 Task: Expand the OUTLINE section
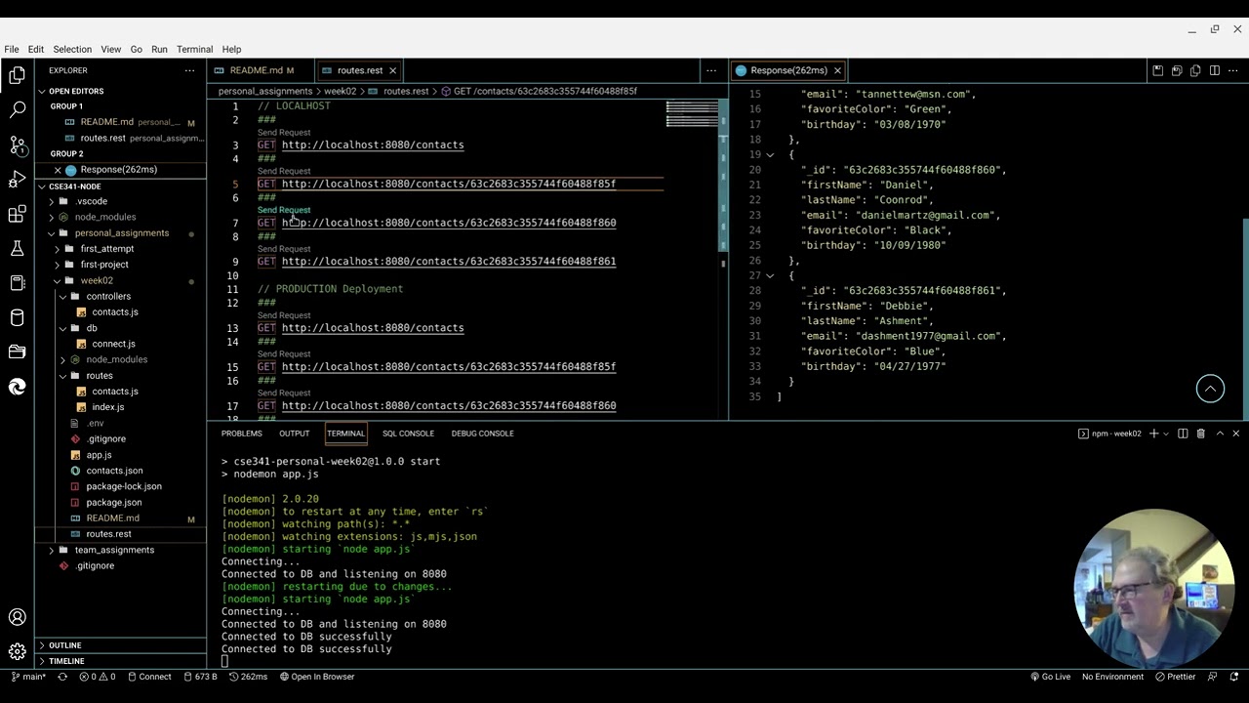tap(64, 645)
